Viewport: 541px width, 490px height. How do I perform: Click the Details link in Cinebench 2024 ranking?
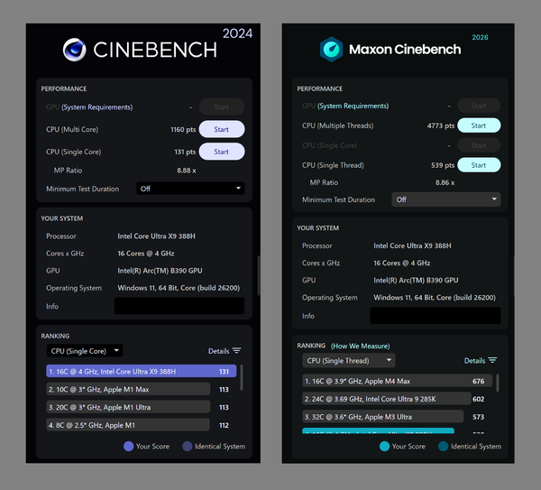tap(219, 351)
